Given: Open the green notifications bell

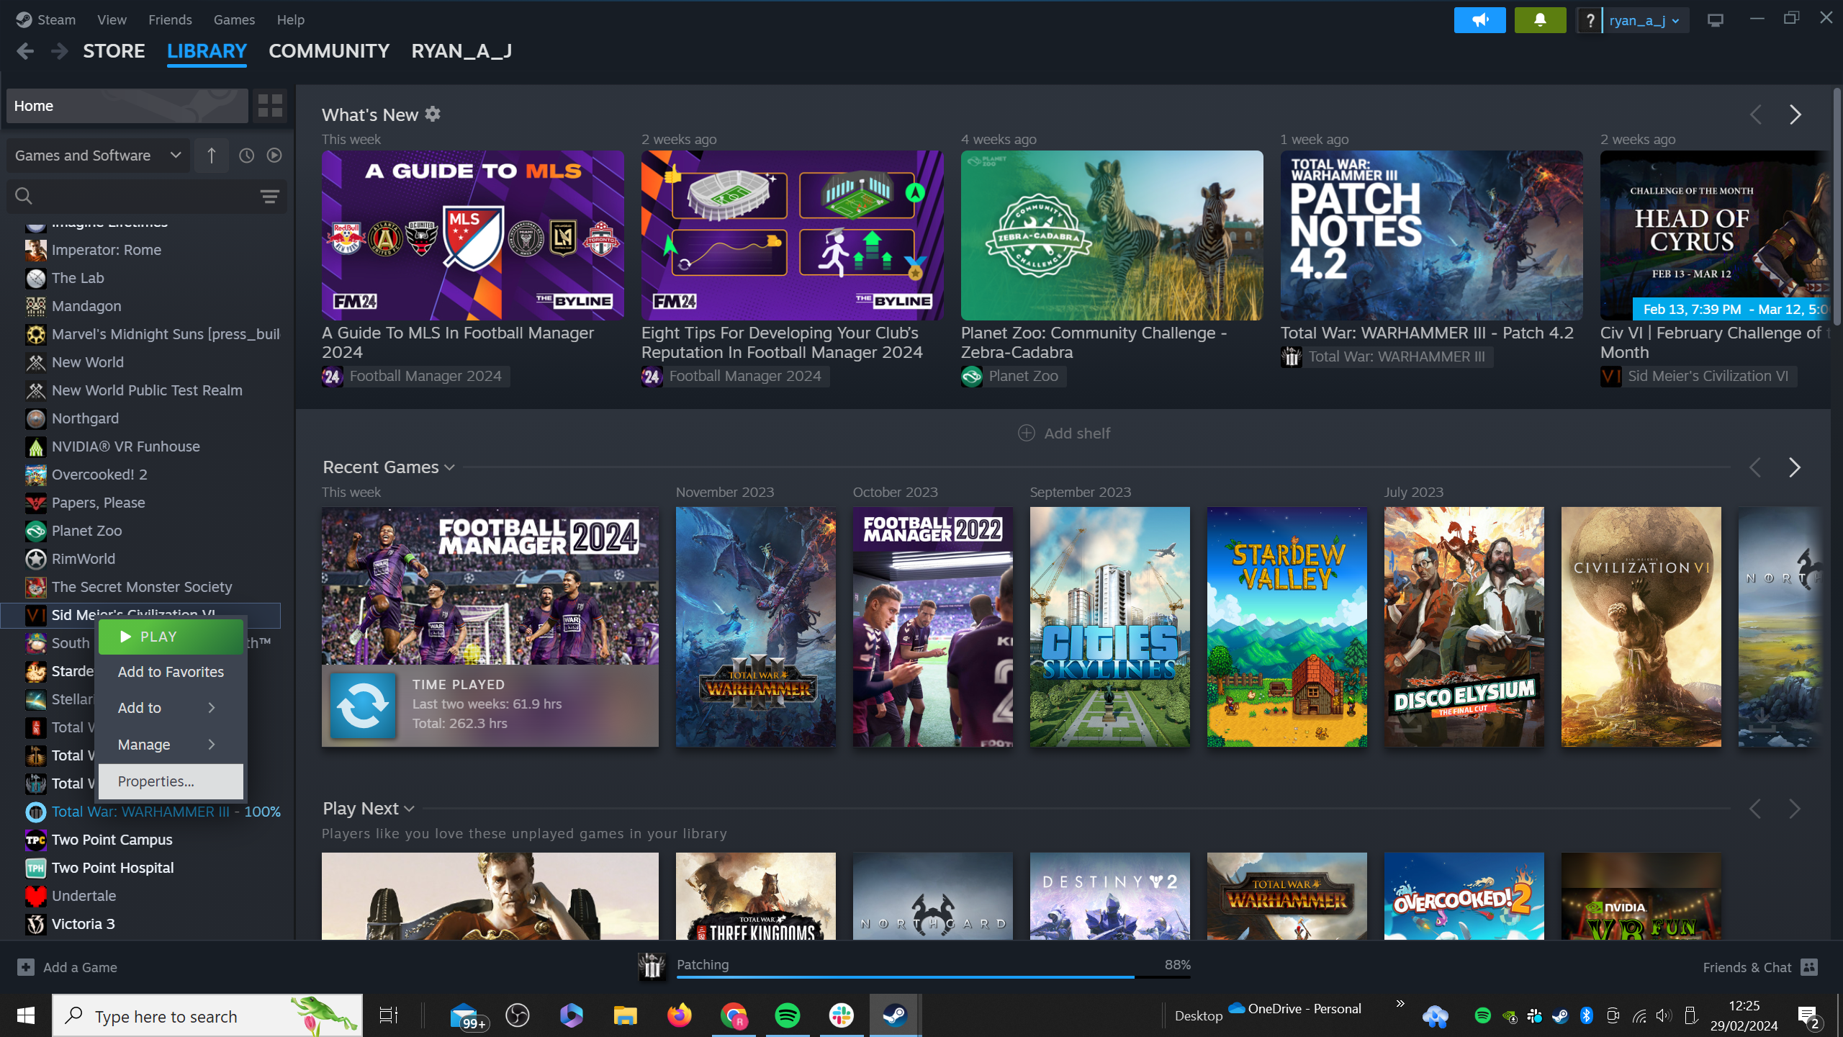Looking at the screenshot, I should pyautogui.click(x=1540, y=20).
